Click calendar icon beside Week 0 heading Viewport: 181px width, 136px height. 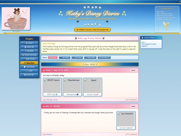[x=44, y=70]
